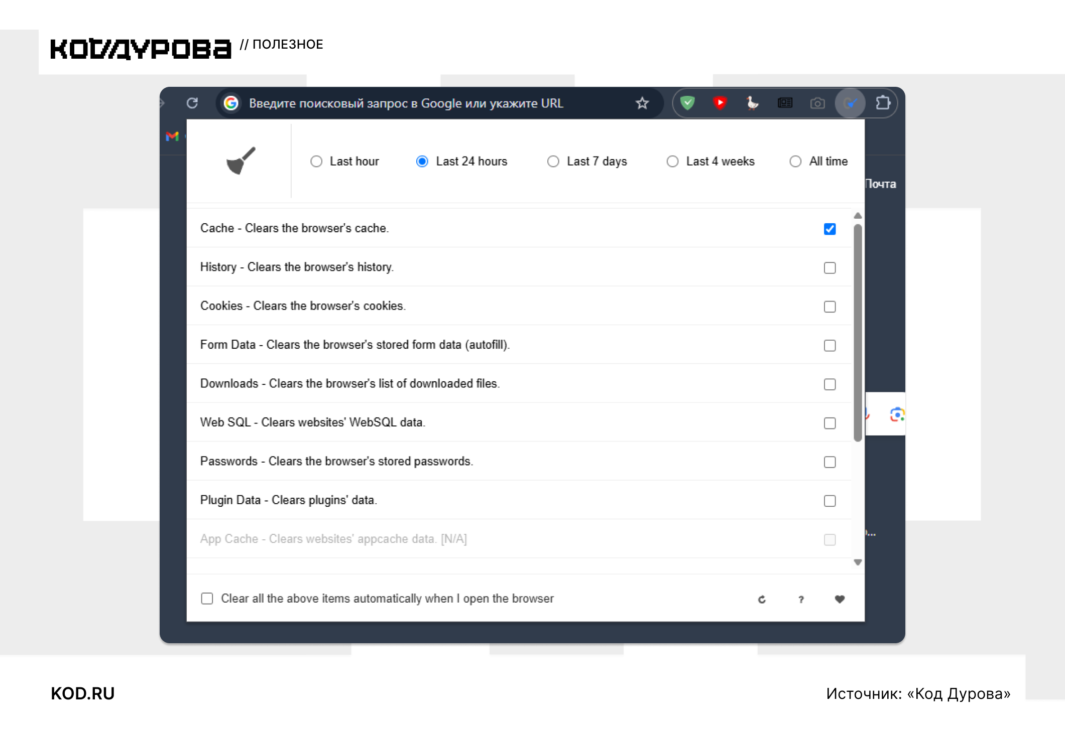Click the broom clear data icon
This screenshot has width=1065, height=729.
point(241,161)
